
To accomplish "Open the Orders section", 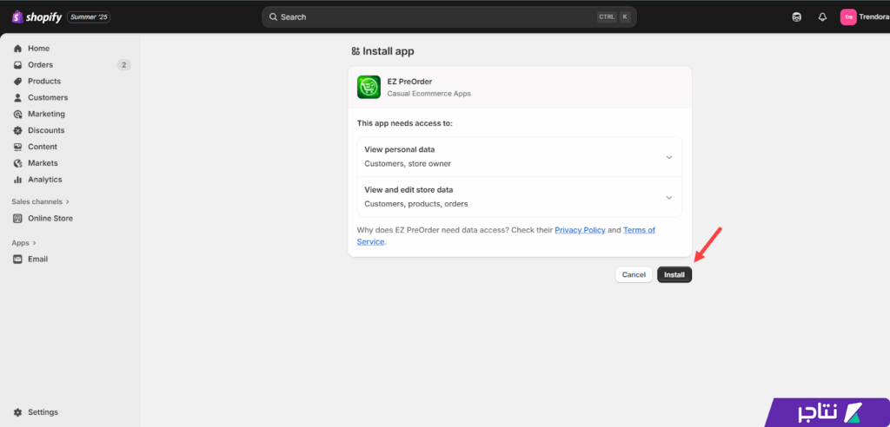I will [x=40, y=65].
